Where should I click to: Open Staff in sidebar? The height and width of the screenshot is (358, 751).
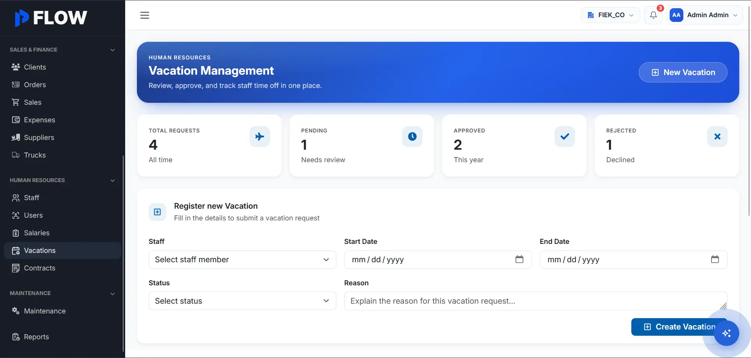point(63,198)
